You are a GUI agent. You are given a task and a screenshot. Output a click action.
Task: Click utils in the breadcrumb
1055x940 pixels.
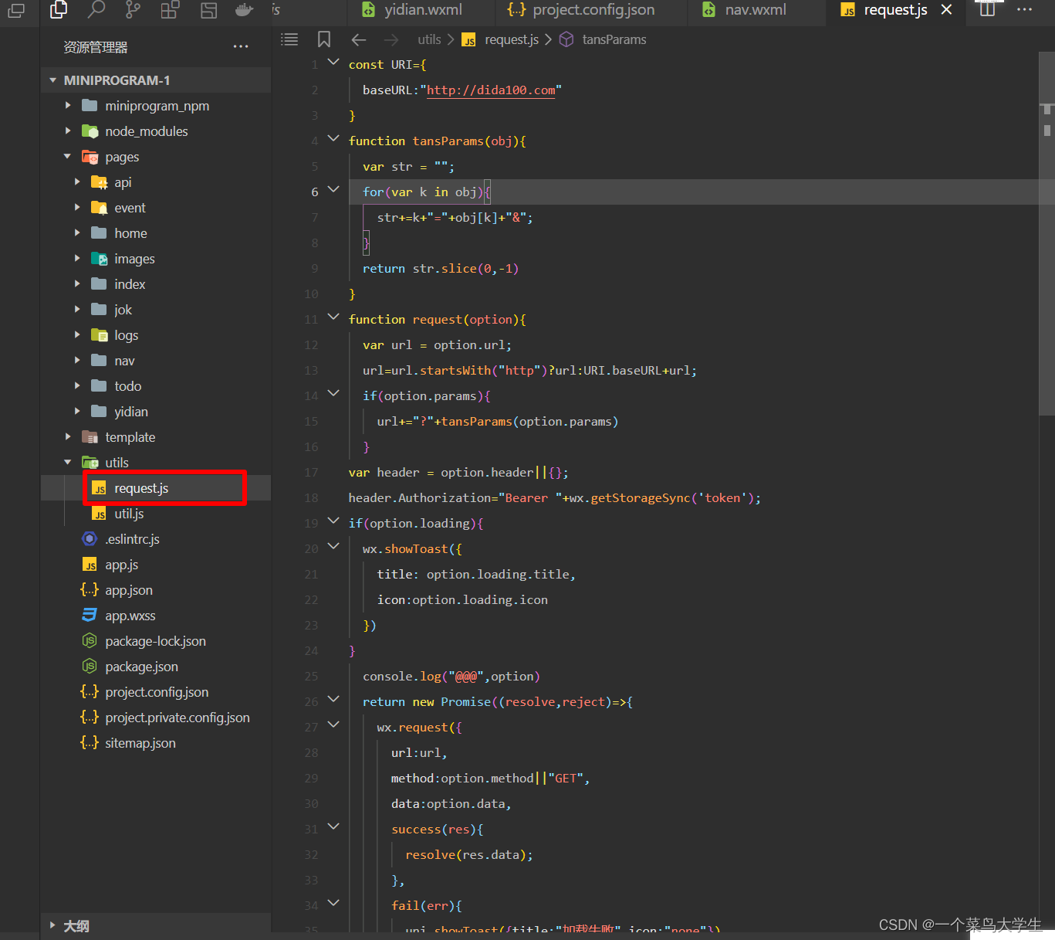click(429, 39)
